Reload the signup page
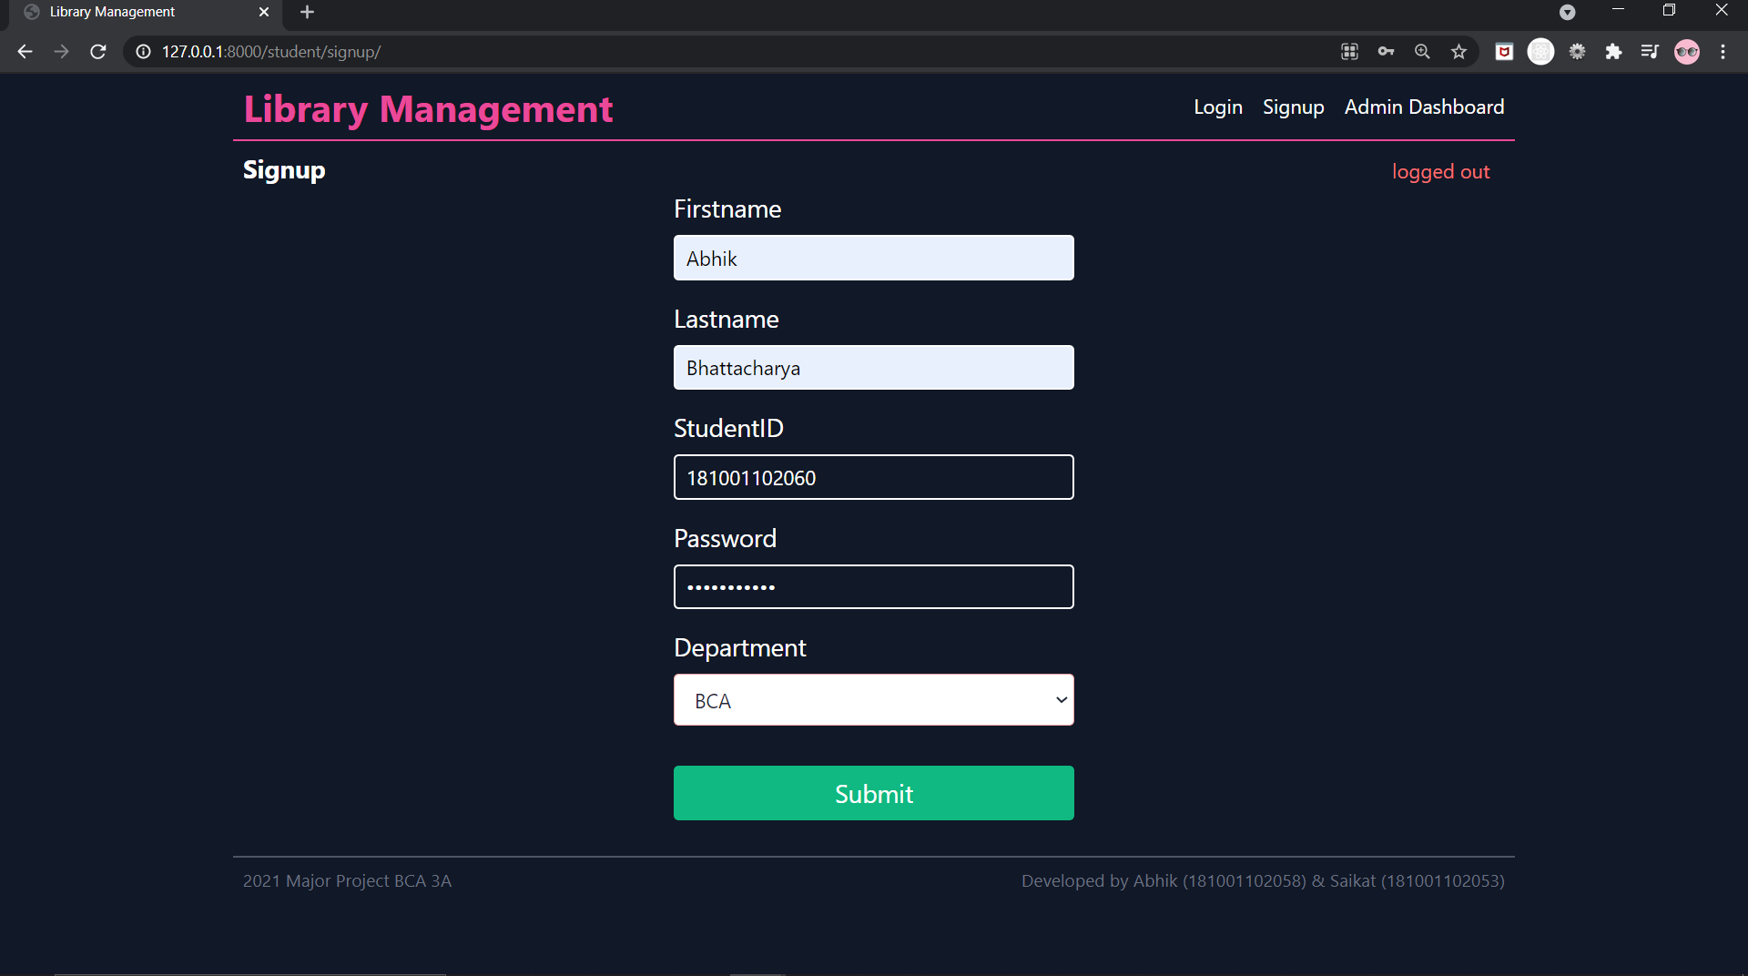 pos(97,52)
